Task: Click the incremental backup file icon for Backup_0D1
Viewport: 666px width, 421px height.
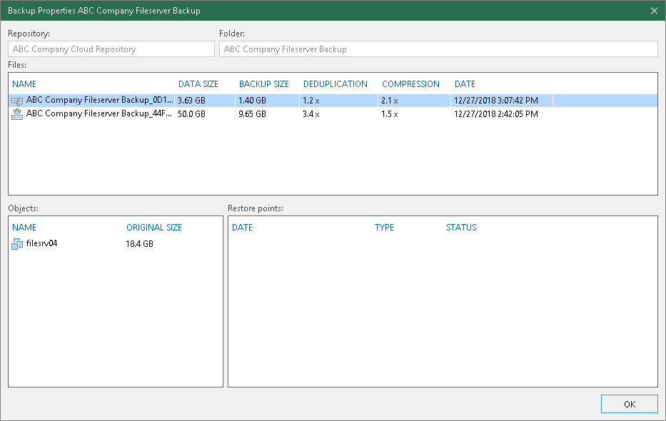Action: pyautogui.click(x=17, y=101)
